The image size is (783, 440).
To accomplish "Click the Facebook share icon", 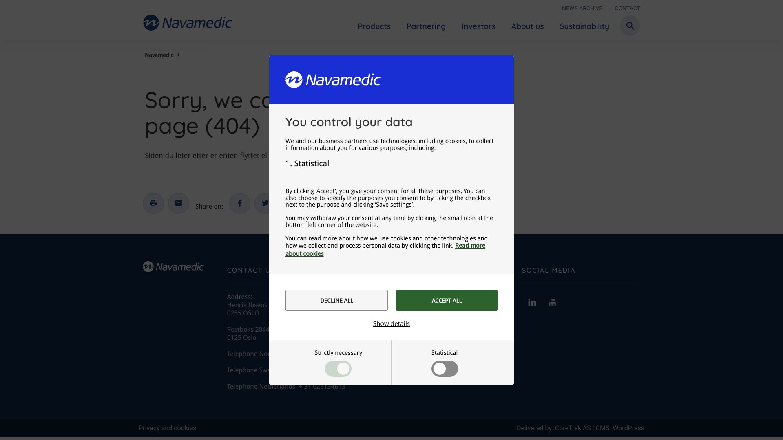I will click(x=239, y=203).
